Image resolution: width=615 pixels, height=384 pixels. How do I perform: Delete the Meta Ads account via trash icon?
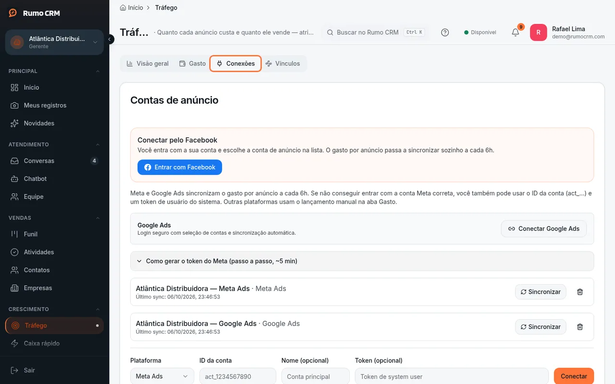click(580, 292)
